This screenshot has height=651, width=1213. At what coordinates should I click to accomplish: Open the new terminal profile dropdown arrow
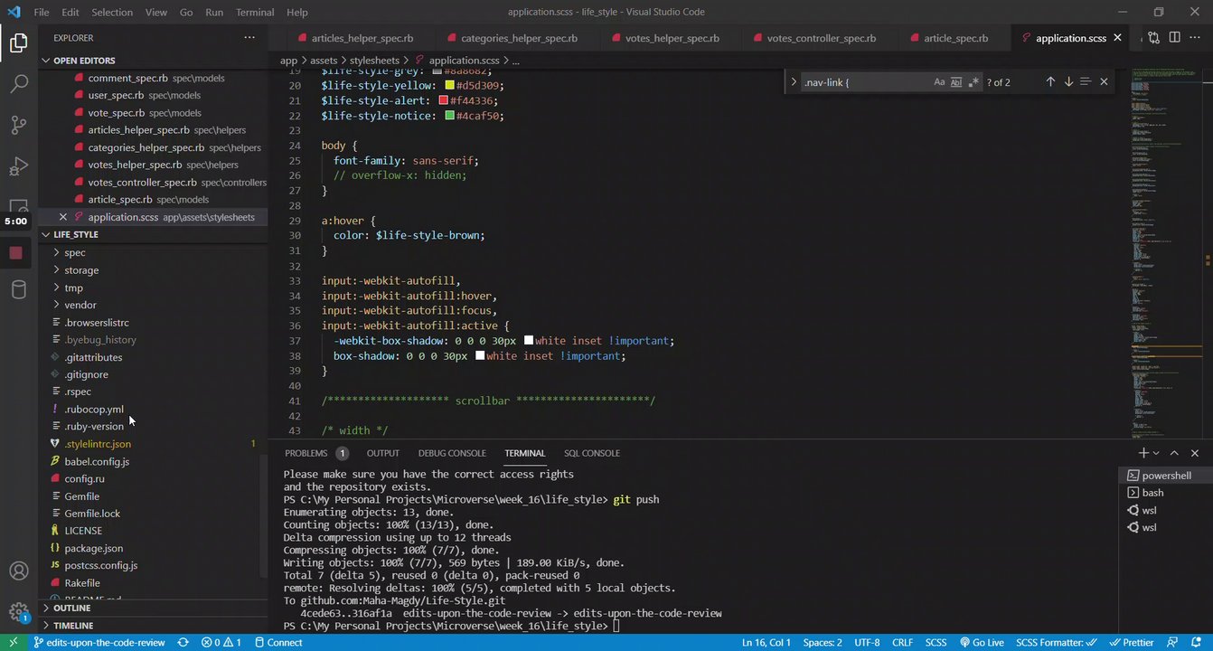point(1156,453)
